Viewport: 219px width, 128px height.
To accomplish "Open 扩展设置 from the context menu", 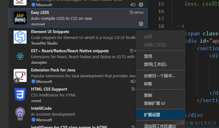I will pyautogui.click(x=161, y=115).
